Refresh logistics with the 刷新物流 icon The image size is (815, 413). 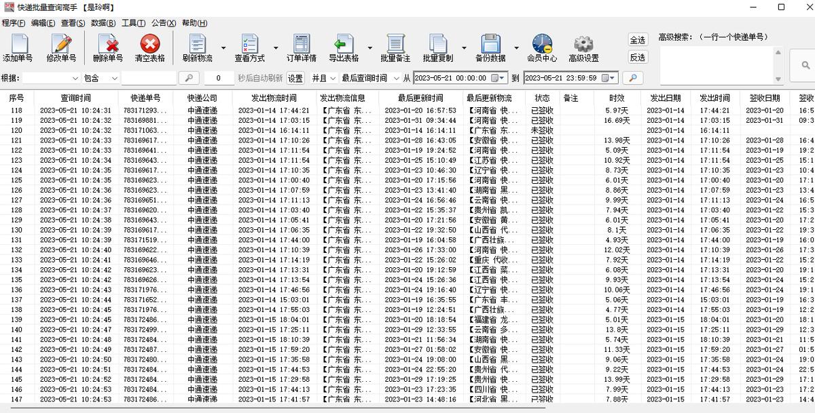pyautogui.click(x=199, y=45)
